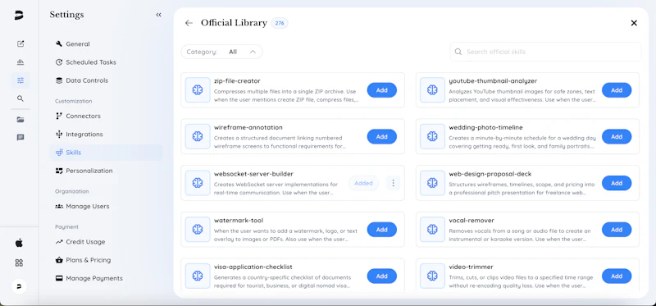Click the websocket-server-builder brain icon
The image size is (656, 306).
click(x=198, y=183)
